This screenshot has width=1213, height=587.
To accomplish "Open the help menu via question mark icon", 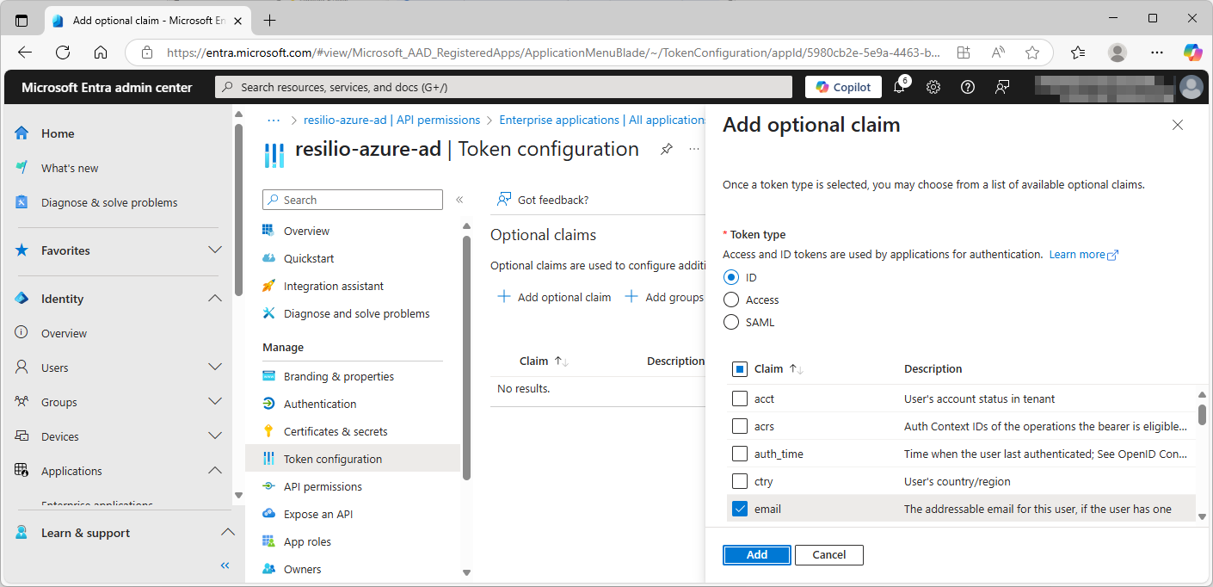I will (967, 87).
